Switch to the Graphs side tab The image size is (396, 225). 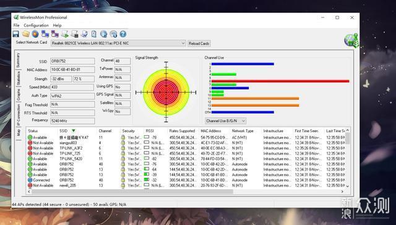click(19, 95)
